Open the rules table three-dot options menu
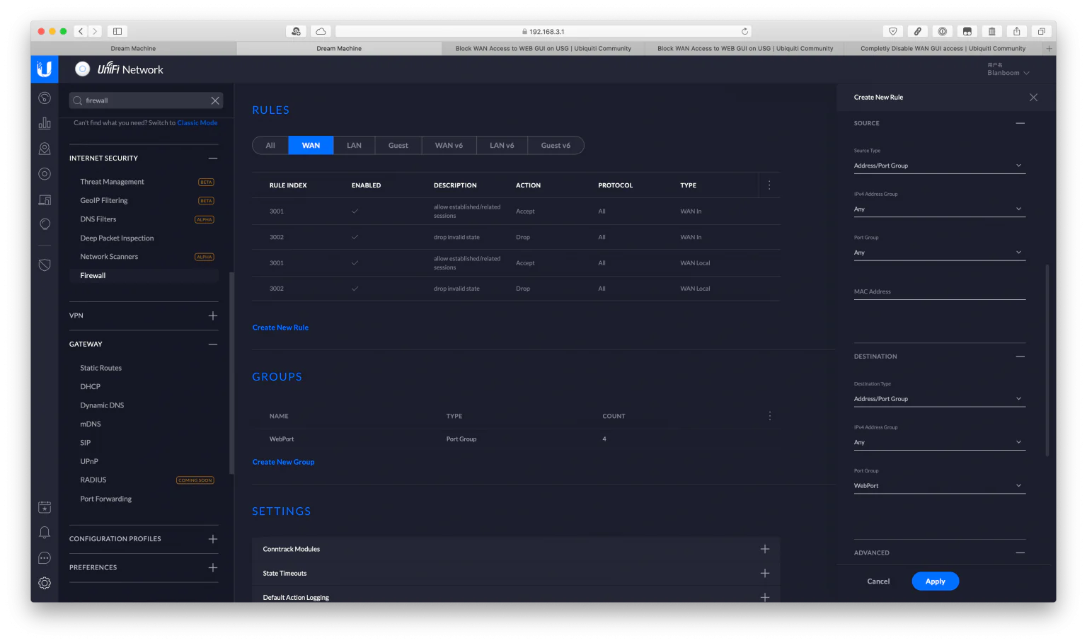The height and width of the screenshot is (643, 1087). 769,185
